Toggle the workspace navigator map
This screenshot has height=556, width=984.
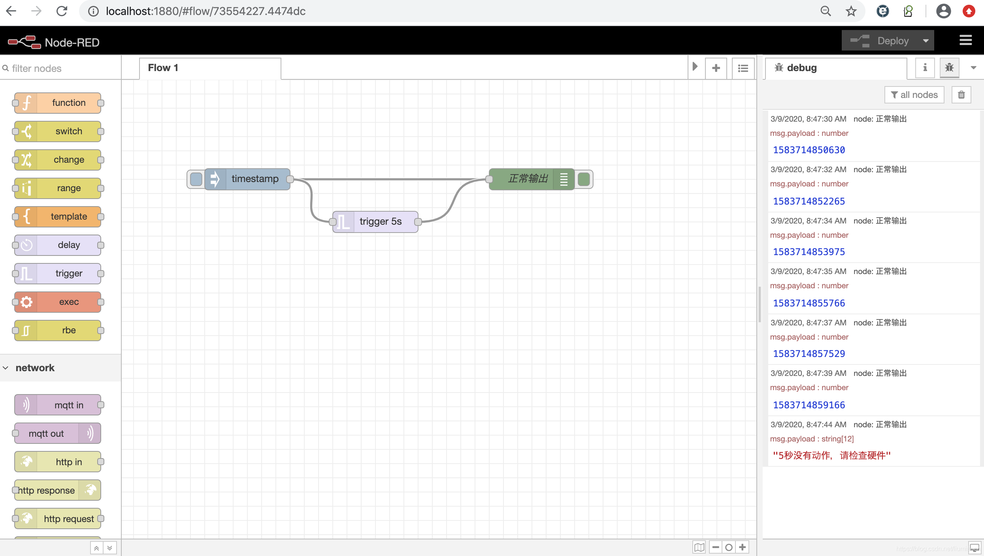click(699, 547)
